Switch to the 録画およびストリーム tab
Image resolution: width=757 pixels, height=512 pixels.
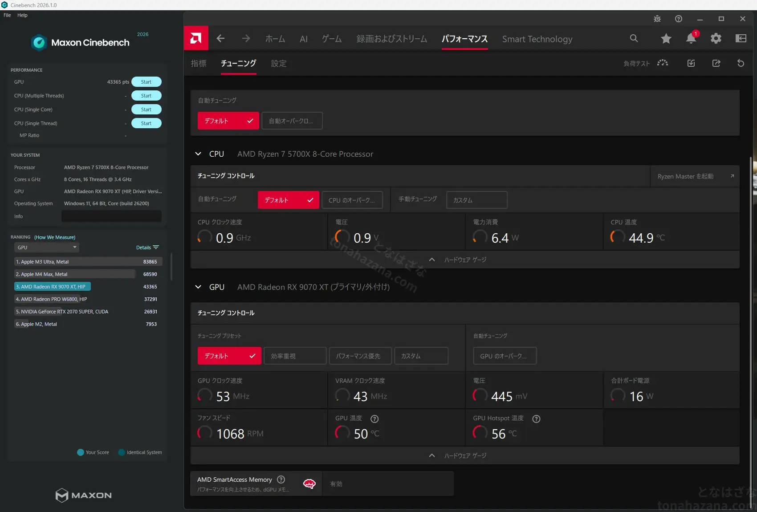click(x=392, y=39)
